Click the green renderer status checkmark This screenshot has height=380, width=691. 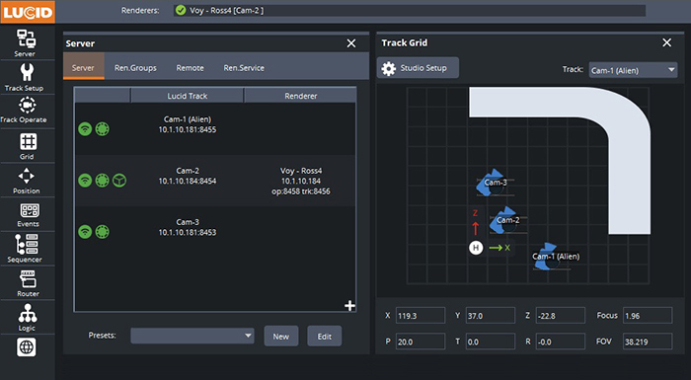click(x=181, y=10)
